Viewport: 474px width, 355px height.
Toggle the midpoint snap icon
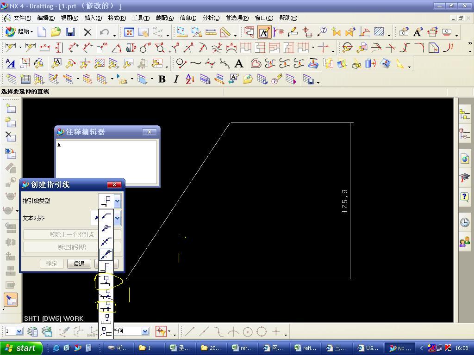[204, 331]
